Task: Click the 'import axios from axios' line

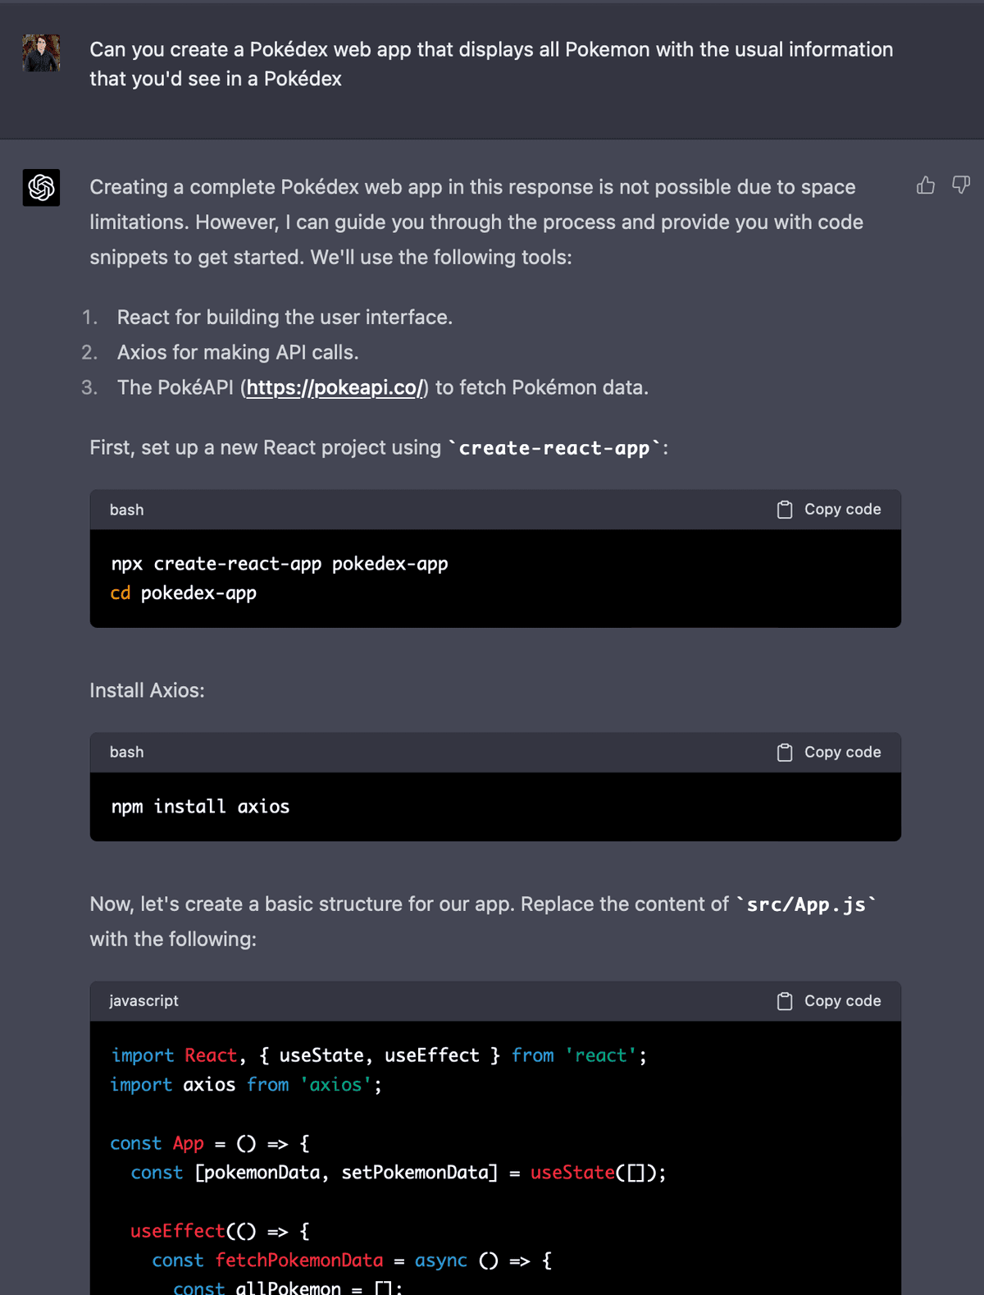Action: tap(246, 1085)
